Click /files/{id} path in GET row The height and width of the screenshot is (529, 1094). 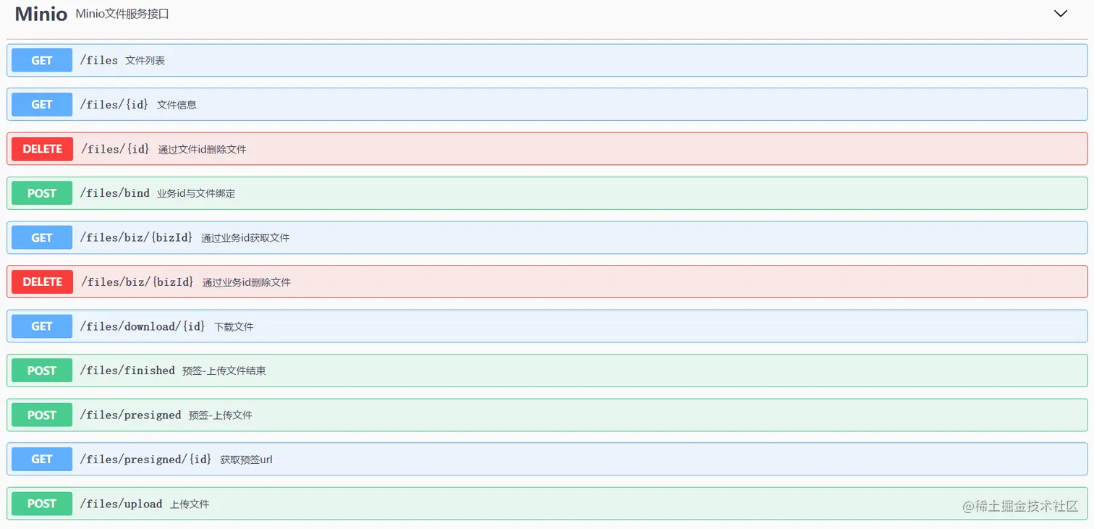tap(114, 104)
